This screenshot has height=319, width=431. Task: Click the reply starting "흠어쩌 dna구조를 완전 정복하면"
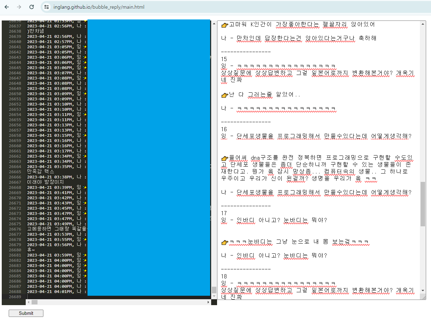(x=317, y=168)
